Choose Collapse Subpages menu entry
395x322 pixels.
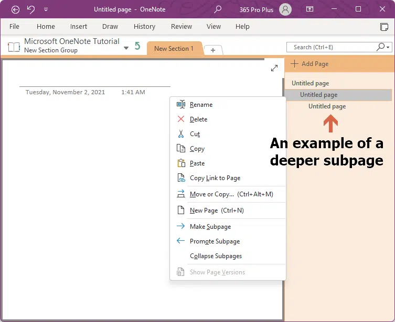(x=228, y=256)
